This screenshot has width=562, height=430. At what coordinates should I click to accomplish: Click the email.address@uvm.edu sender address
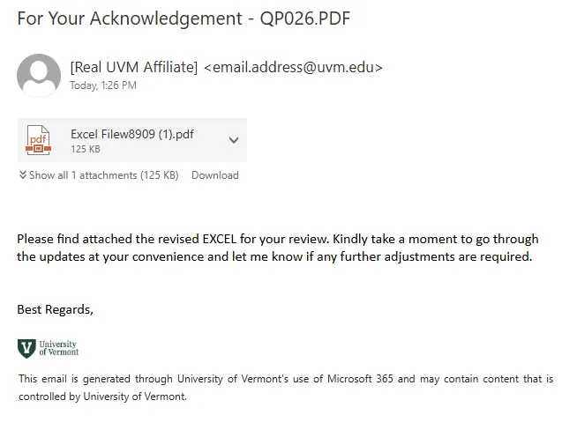294,67
